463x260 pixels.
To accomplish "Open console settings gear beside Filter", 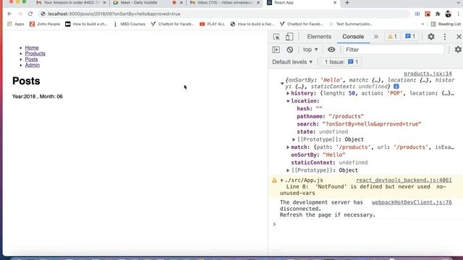I will 458,50.
